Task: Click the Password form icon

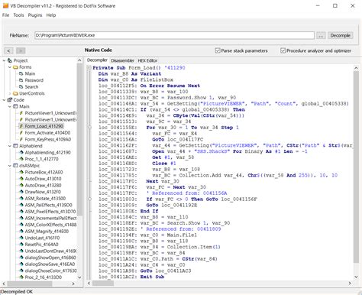Action: click(x=21, y=80)
